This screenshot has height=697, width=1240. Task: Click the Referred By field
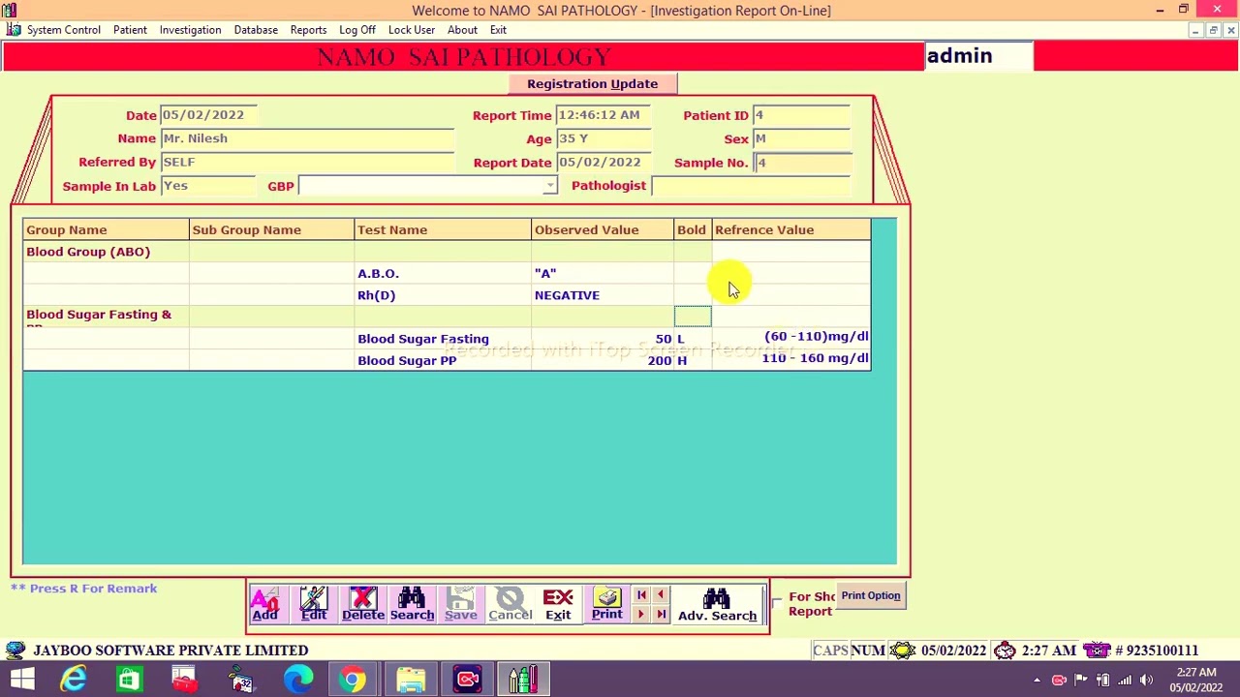point(307,163)
